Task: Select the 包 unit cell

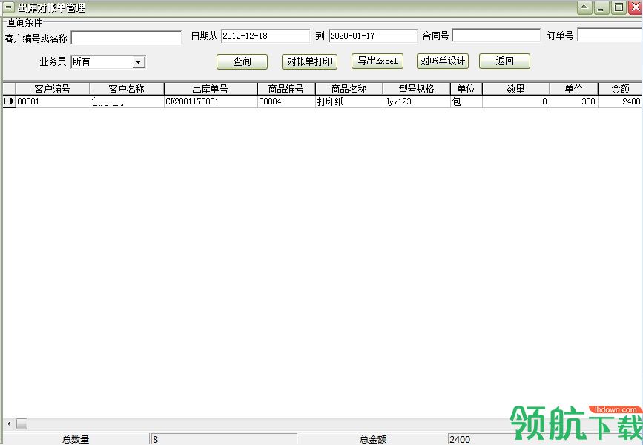Action: click(x=466, y=101)
